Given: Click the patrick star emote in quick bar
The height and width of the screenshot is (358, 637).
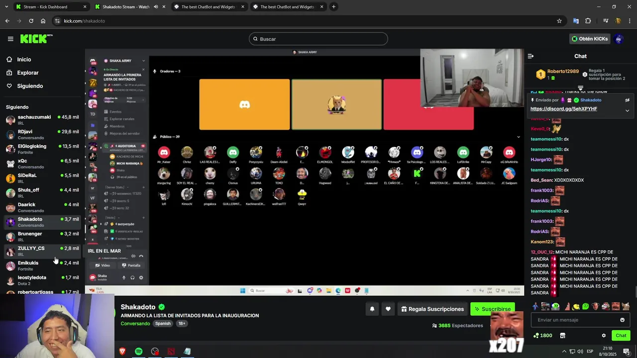Looking at the screenshot, I should tap(566, 306).
